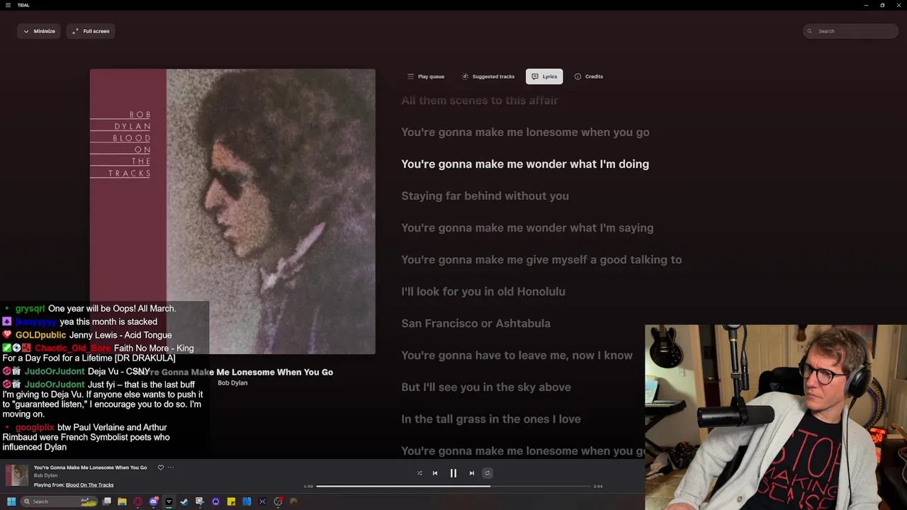Open purple circle app on taskbar
The height and width of the screenshot is (510, 907).
point(215,501)
